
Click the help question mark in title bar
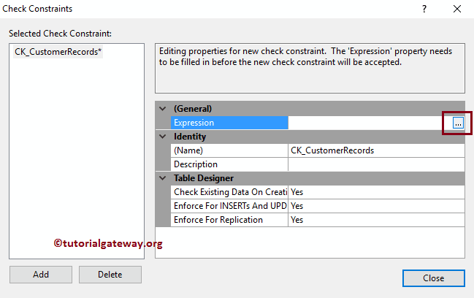(x=424, y=9)
